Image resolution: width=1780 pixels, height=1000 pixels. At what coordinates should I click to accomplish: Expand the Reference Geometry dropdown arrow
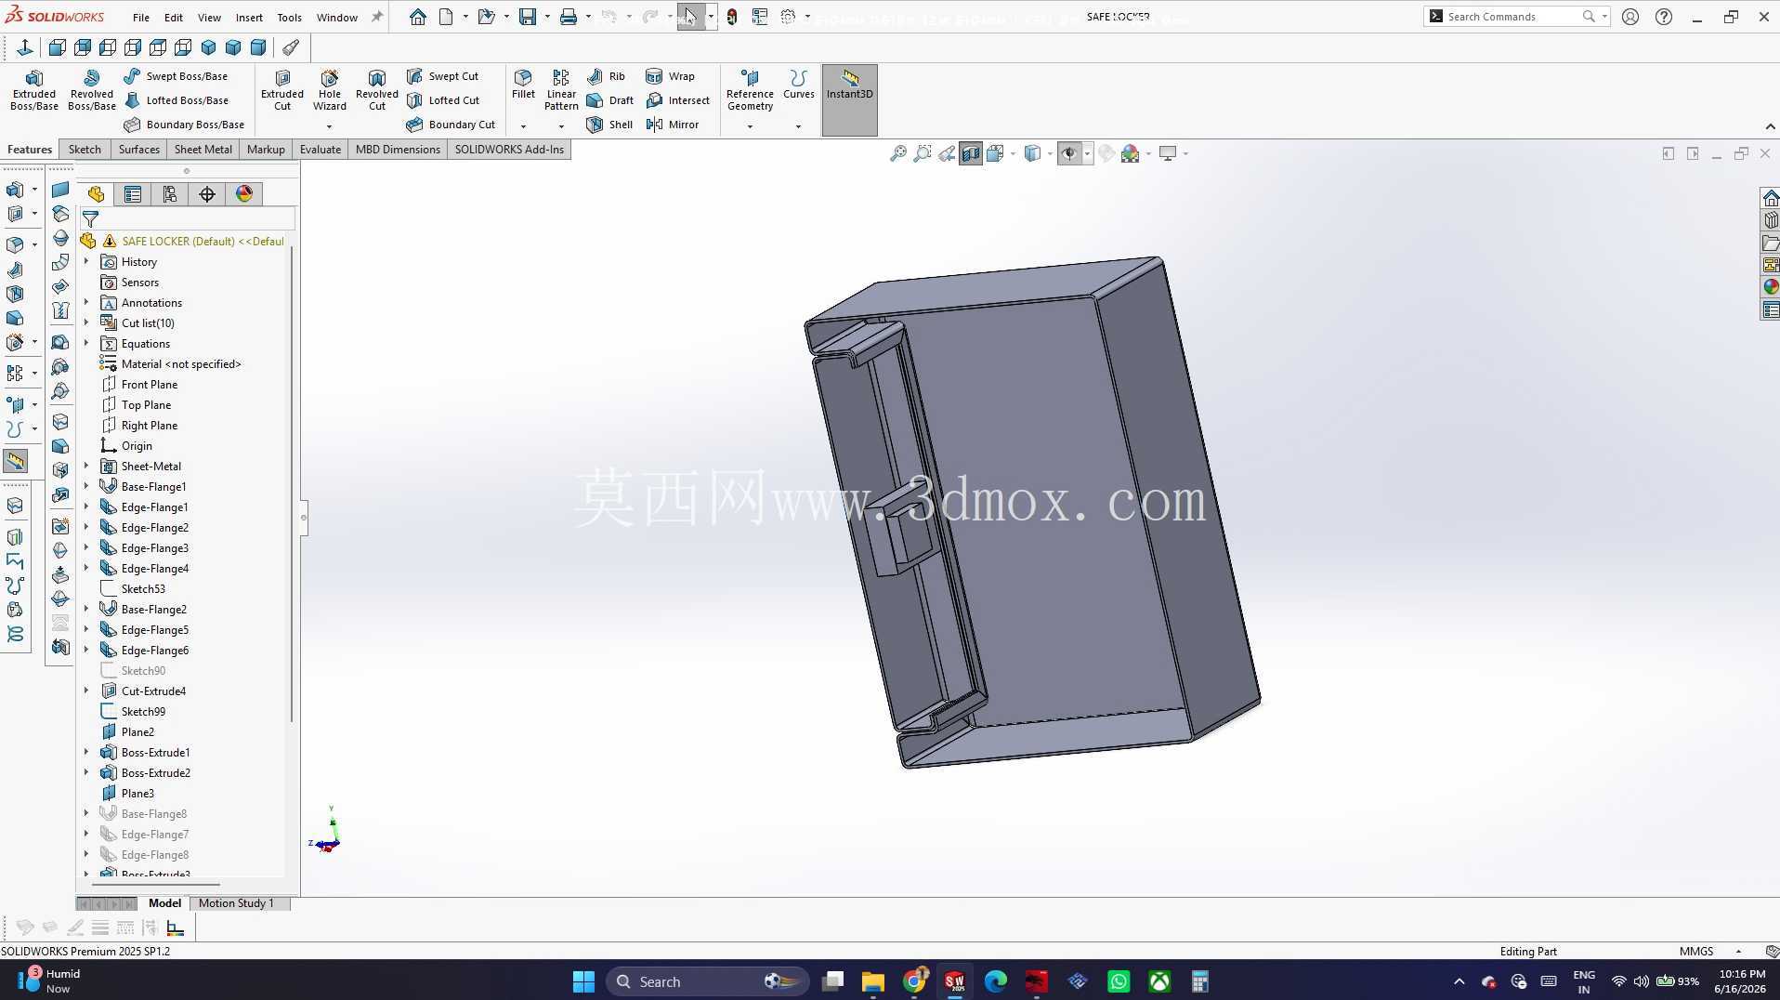click(750, 126)
